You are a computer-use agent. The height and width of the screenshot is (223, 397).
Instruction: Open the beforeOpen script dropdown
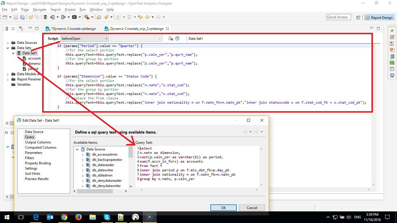(85, 38)
